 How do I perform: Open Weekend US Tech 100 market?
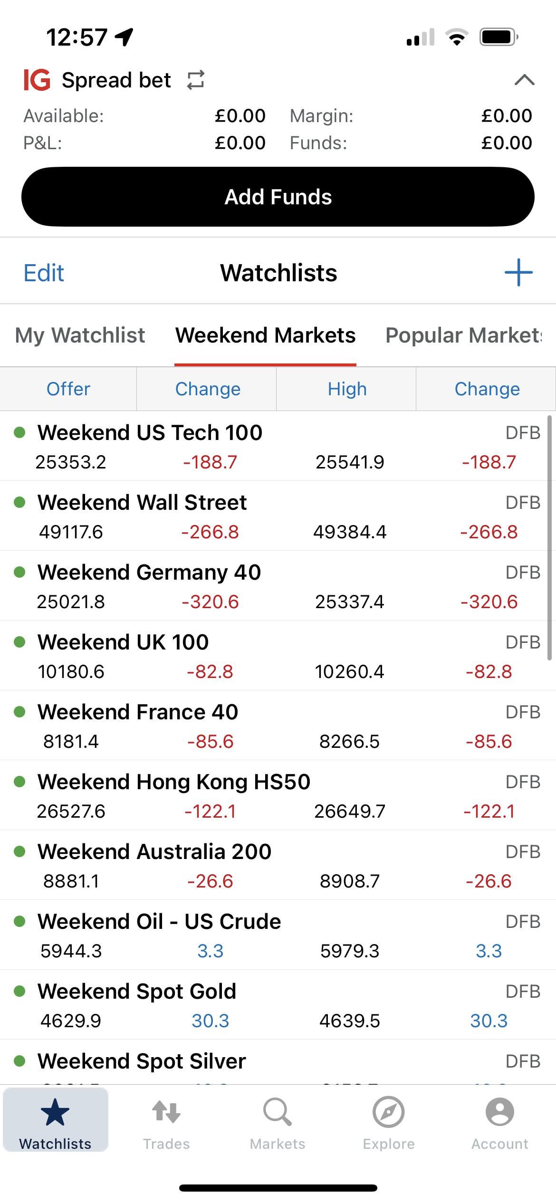(x=150, y=433)
